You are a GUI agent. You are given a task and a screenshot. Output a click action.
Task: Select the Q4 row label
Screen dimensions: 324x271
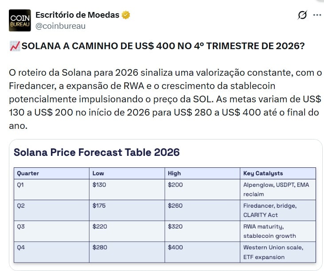(x=21, y=247)
